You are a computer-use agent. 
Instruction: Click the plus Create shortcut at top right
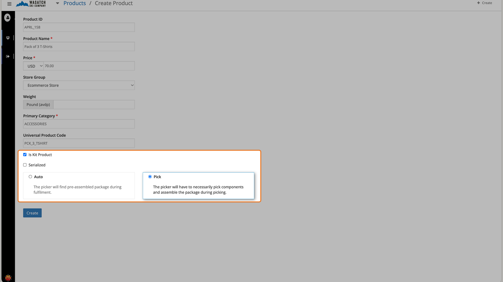pyautogui.click(x=484, y=3)
